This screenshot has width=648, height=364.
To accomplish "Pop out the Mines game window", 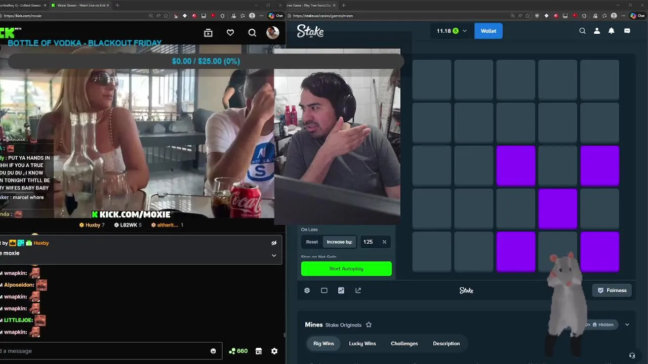I will [358, 290].
